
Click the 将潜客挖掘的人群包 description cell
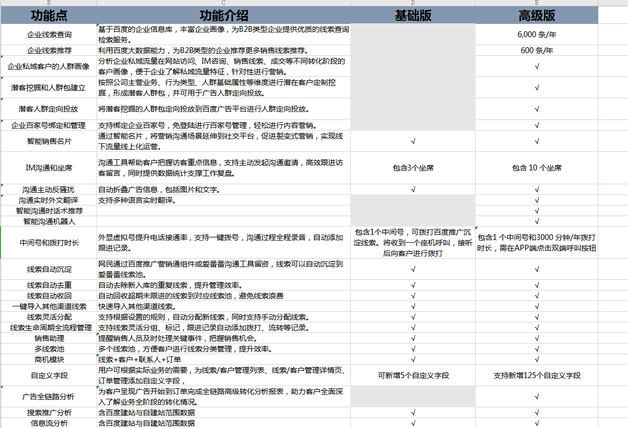tap(223, 109)
